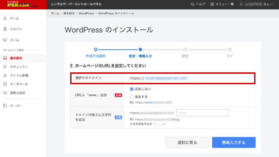
Task: Click the メニュー一覧 link in top bar
Action: coord(225,4)
